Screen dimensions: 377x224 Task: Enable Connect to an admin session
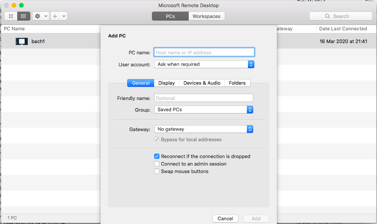[x=157, y=164]
